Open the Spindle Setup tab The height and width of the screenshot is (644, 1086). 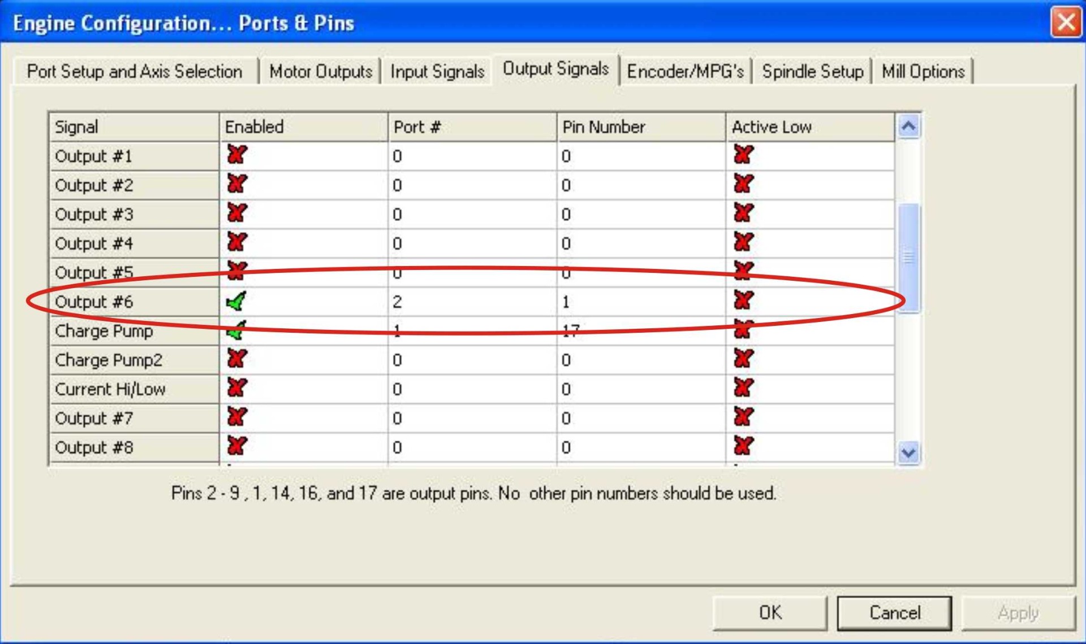click(813, 71)
